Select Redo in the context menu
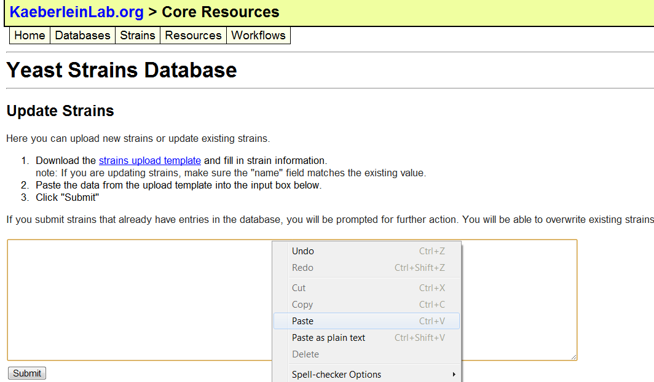654x382 pixels. (x=302, y=268)
